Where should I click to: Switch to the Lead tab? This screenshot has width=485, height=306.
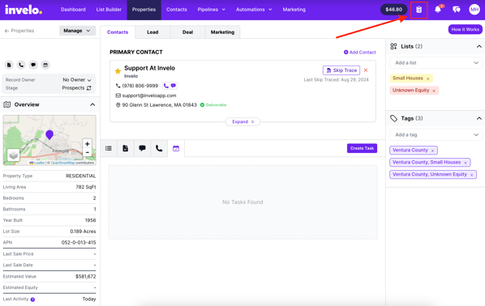click(x=152, y=32)
